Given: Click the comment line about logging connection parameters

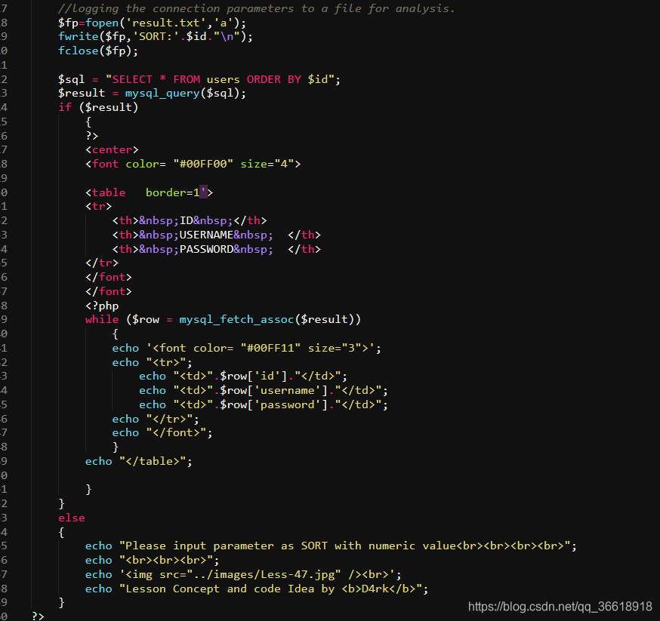Looking at the screenshot, I should [256, 8].
